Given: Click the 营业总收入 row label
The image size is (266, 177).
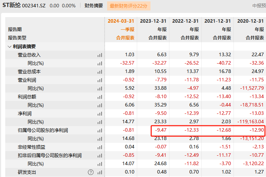Looking at the screenshot, I should pos(29,55).
